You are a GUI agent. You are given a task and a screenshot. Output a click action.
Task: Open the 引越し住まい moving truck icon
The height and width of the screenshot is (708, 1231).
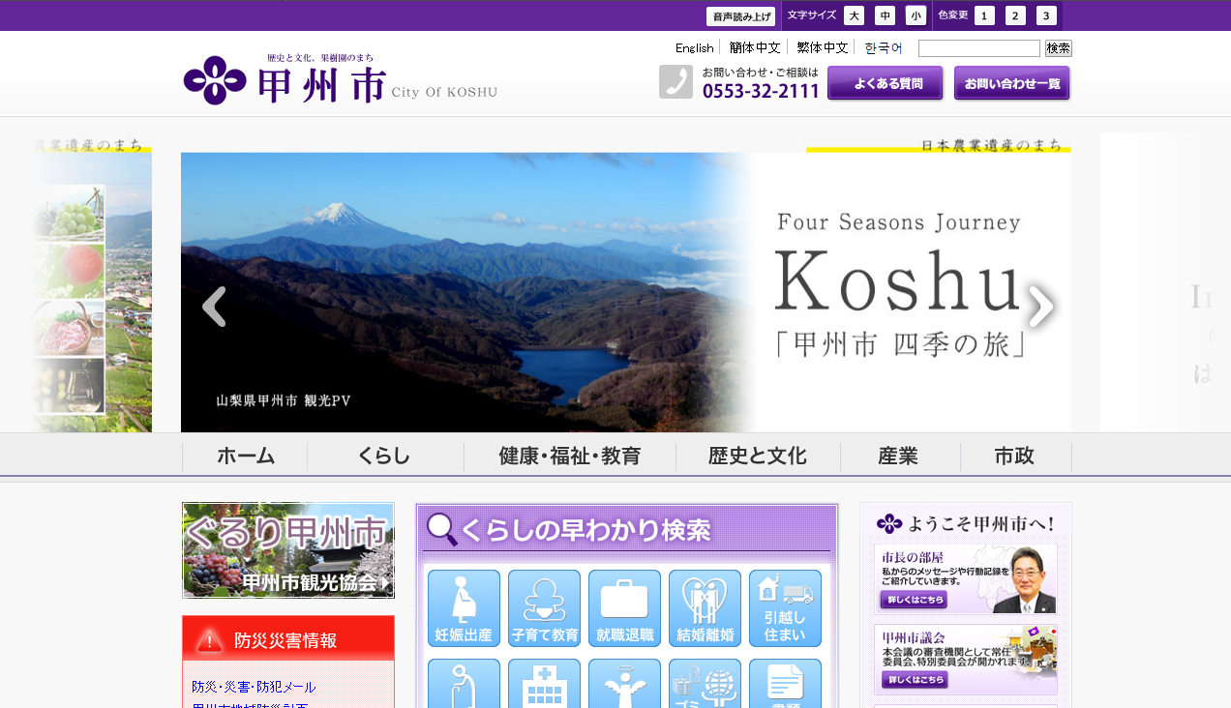coord(785,607)
